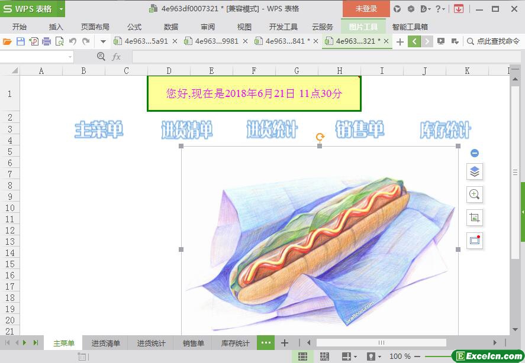Image resolution: width=525 pixels, height=363 pixels.
Task: Click the green previous tab arrow
Action: pos(414,41)
